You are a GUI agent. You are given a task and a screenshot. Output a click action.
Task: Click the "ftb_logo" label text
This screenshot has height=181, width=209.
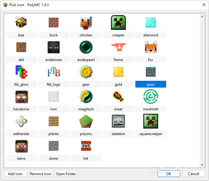pos(54,84)
